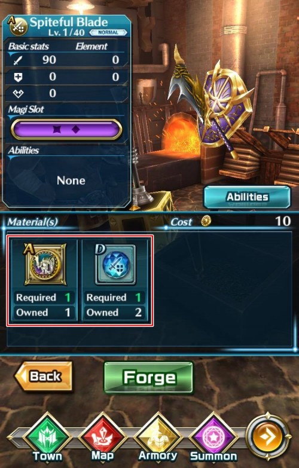299x468 pixels.
Task: Click the gold coin Cost icon
Action: (x=206, y=221)
